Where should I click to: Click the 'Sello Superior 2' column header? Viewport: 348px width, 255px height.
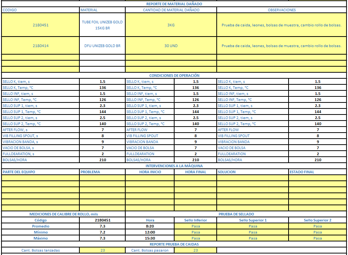[318, 220]
